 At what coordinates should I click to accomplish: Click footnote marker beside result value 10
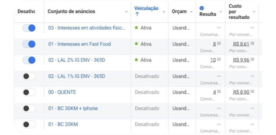(x=219, y=60)
